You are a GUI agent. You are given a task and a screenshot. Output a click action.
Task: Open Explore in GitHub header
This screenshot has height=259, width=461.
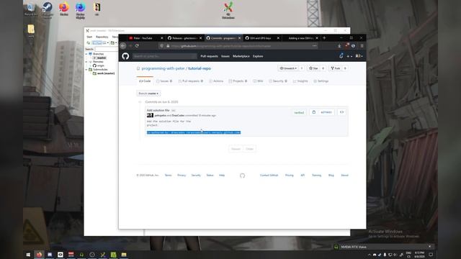coord(258,56)
